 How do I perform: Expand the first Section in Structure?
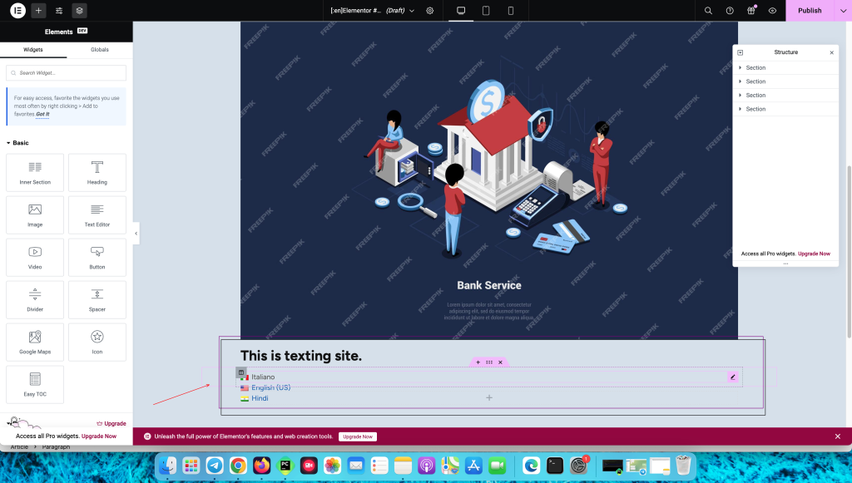pyautogui.click(x=740, y=68)
